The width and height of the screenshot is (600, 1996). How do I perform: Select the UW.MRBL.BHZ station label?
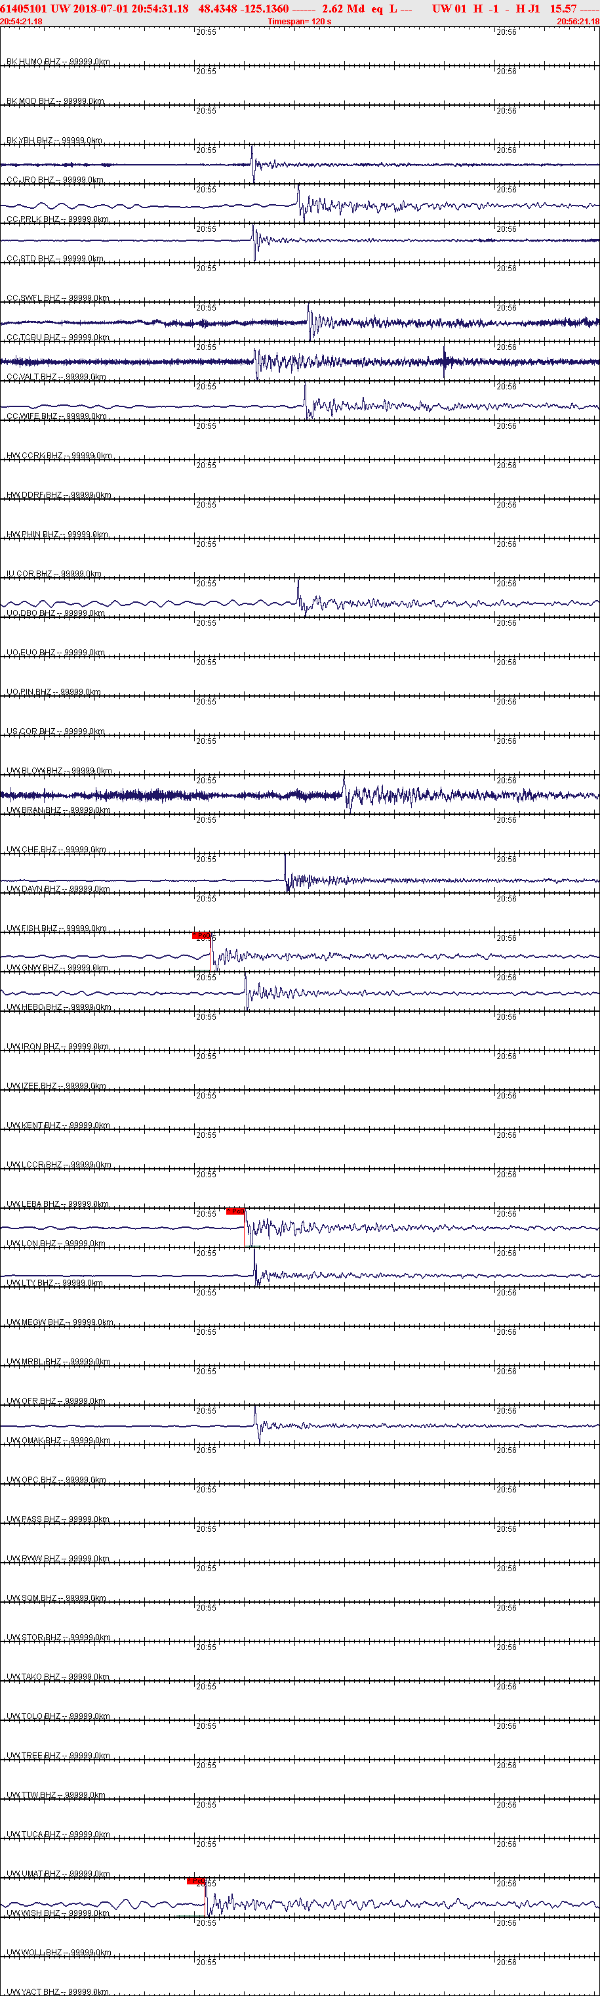[x=59, y=1361]
